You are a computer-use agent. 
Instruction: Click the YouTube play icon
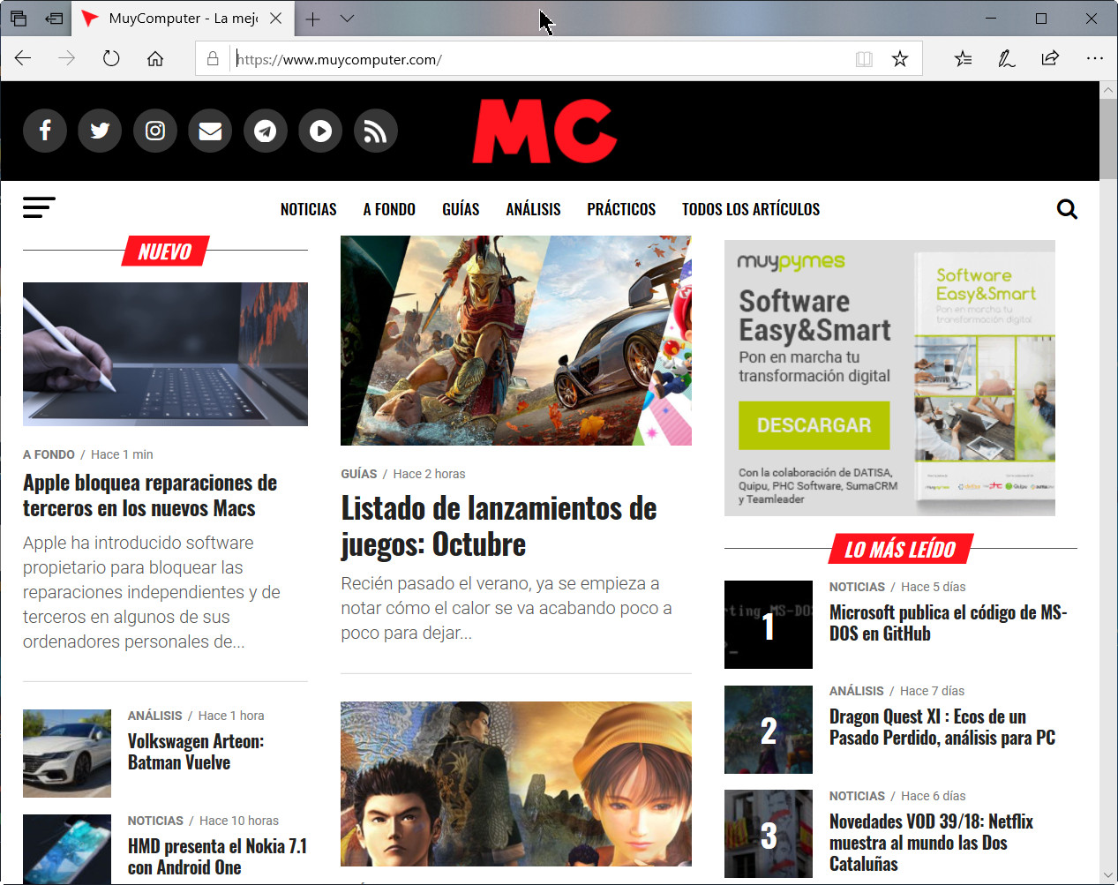tap(320, 131)
